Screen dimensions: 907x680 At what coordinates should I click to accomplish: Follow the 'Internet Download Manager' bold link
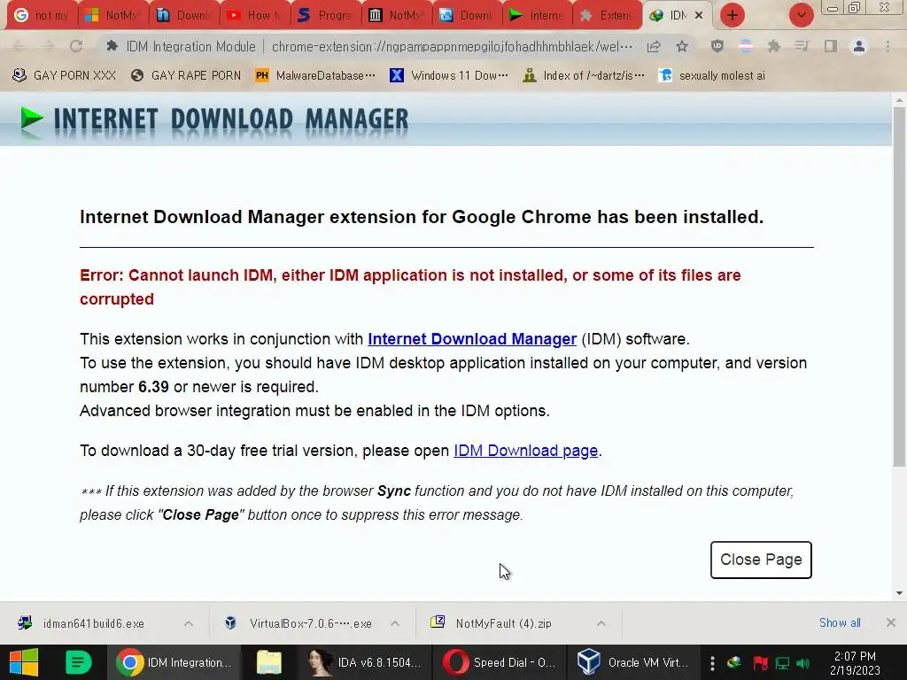click(472, 339)
